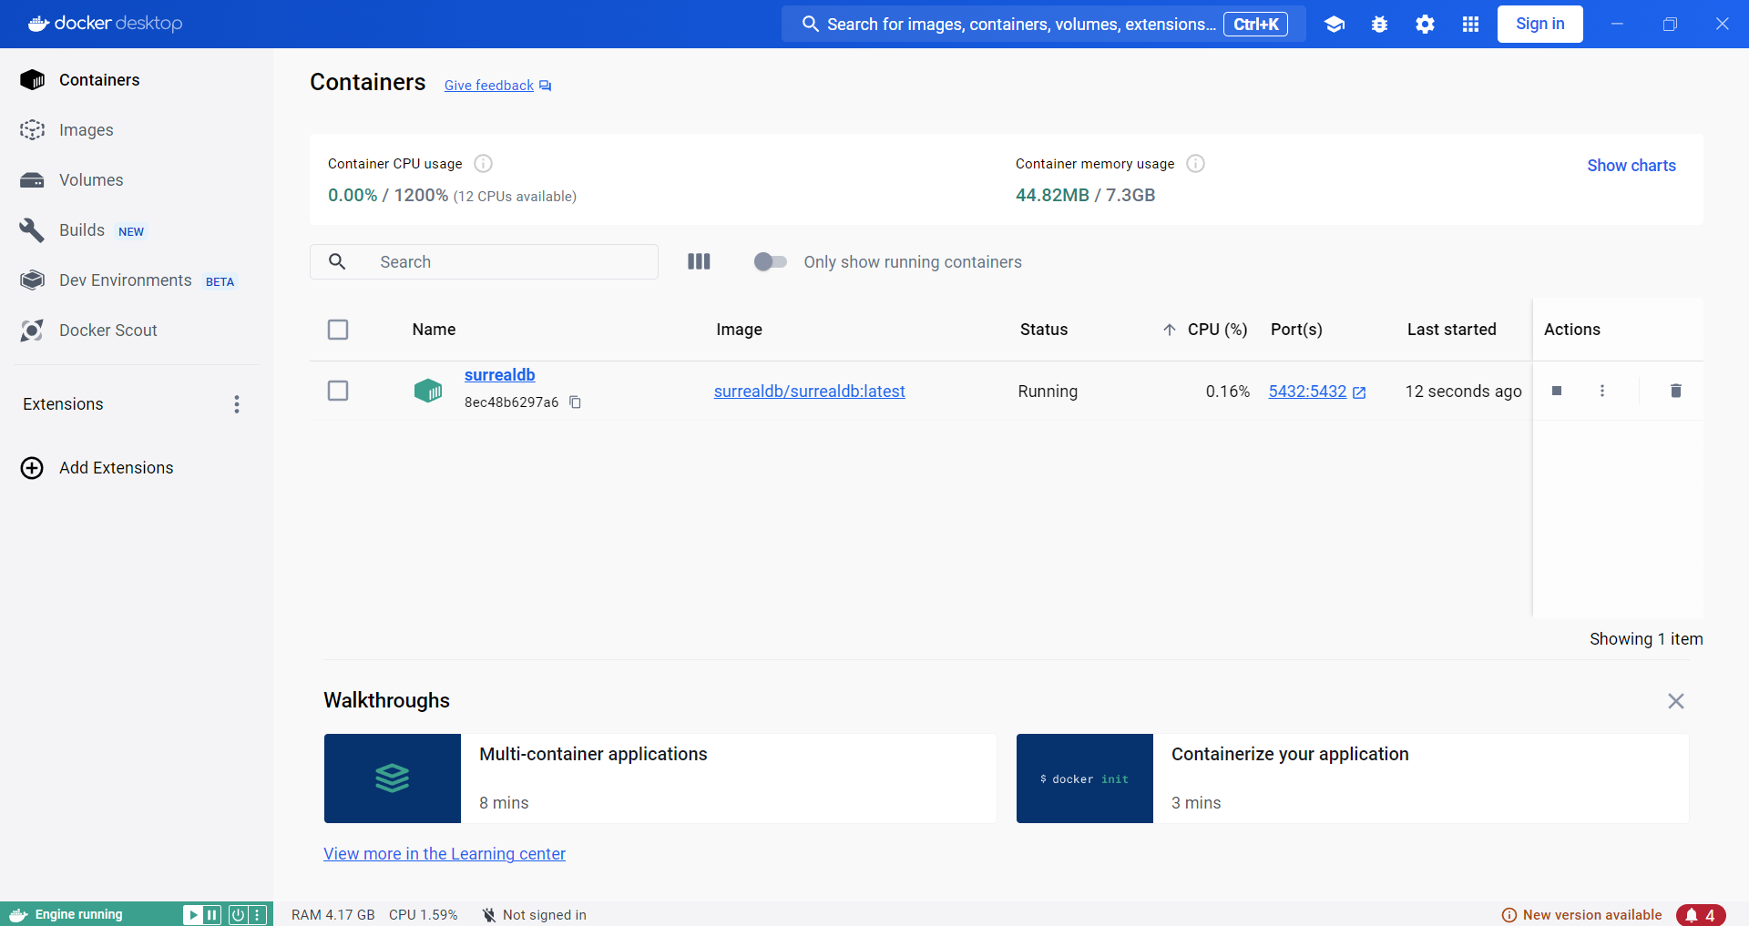Viewport: 1749px width, 926px height.
Task: Enable Only show running containers
Action: coord(770,261)
